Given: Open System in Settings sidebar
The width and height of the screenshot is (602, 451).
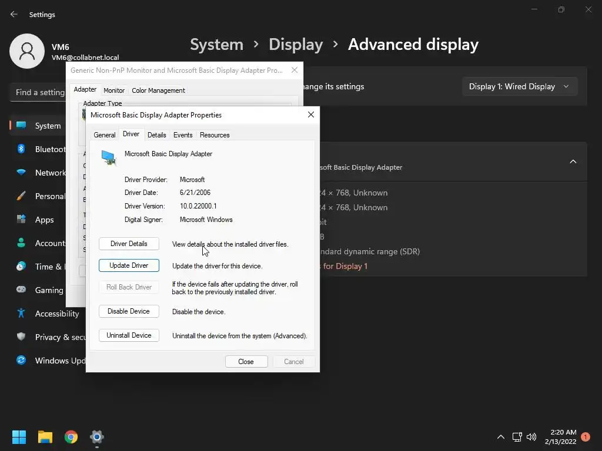Looking at the screenshot, I should pyautogui.click(x=38, y=126).
